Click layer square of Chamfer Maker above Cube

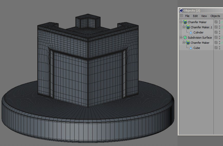[216, 42]
